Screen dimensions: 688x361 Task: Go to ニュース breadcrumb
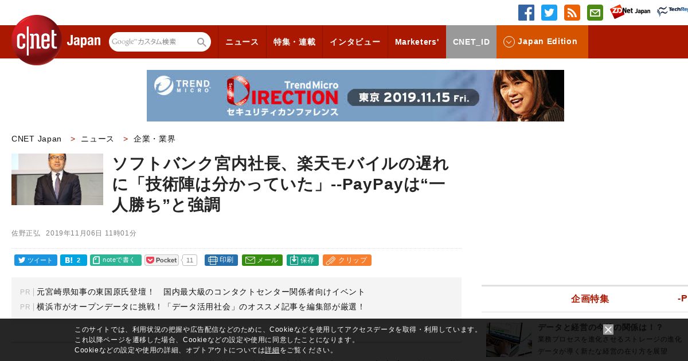tap(97, 139)
